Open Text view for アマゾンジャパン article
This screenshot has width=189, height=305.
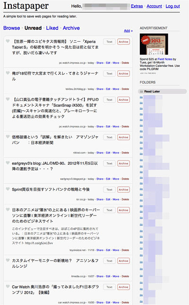click(110, 137)
